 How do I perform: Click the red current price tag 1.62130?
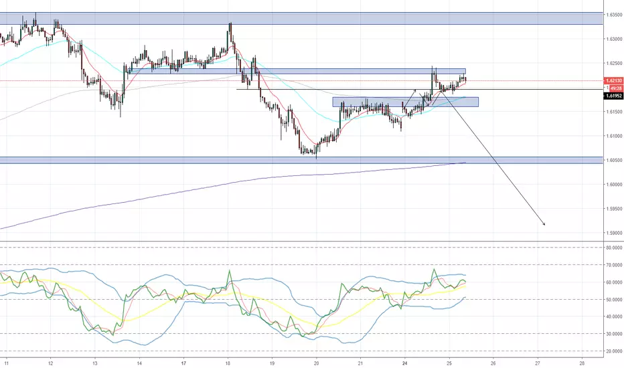click(613, 81)
